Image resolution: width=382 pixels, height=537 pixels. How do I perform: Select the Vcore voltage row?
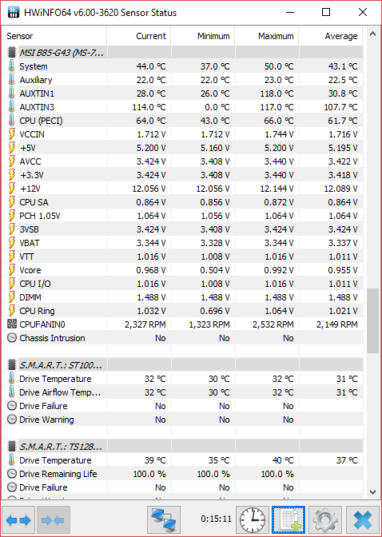pyautogui.click(x=185, y=270)
